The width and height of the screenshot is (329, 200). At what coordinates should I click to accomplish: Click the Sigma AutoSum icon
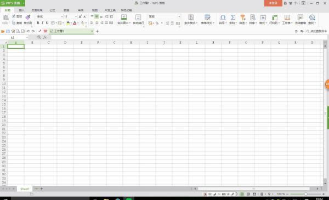tap(232, 17)
